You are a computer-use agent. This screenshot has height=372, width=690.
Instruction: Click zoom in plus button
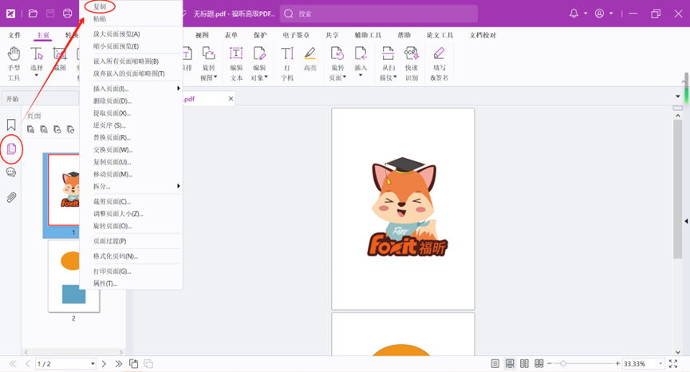point(618,364)
